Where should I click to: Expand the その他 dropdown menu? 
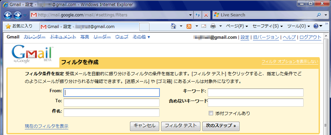[x=141, y=37]
